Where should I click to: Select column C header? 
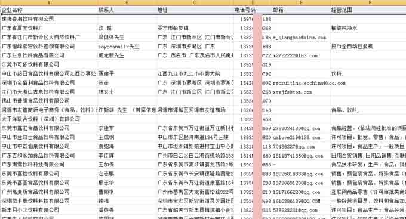tap(195, 2)
